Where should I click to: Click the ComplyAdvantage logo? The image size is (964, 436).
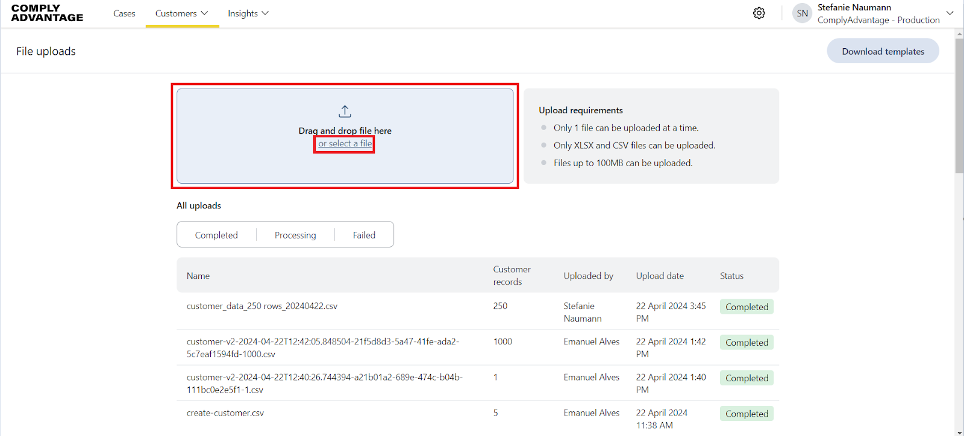click(47, 13)
